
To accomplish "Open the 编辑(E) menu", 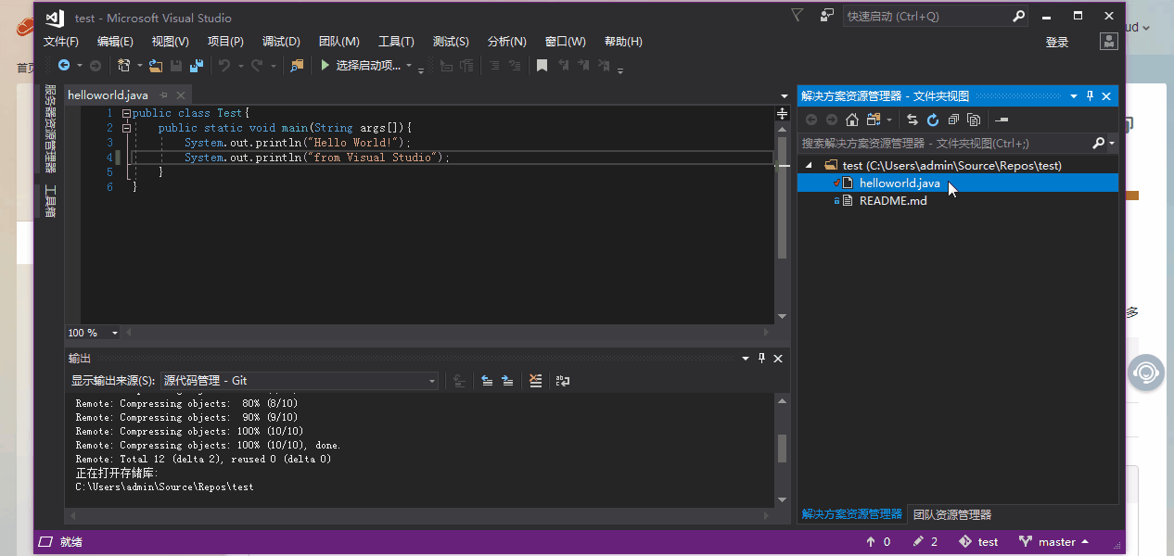I will (x=116, y=42).
